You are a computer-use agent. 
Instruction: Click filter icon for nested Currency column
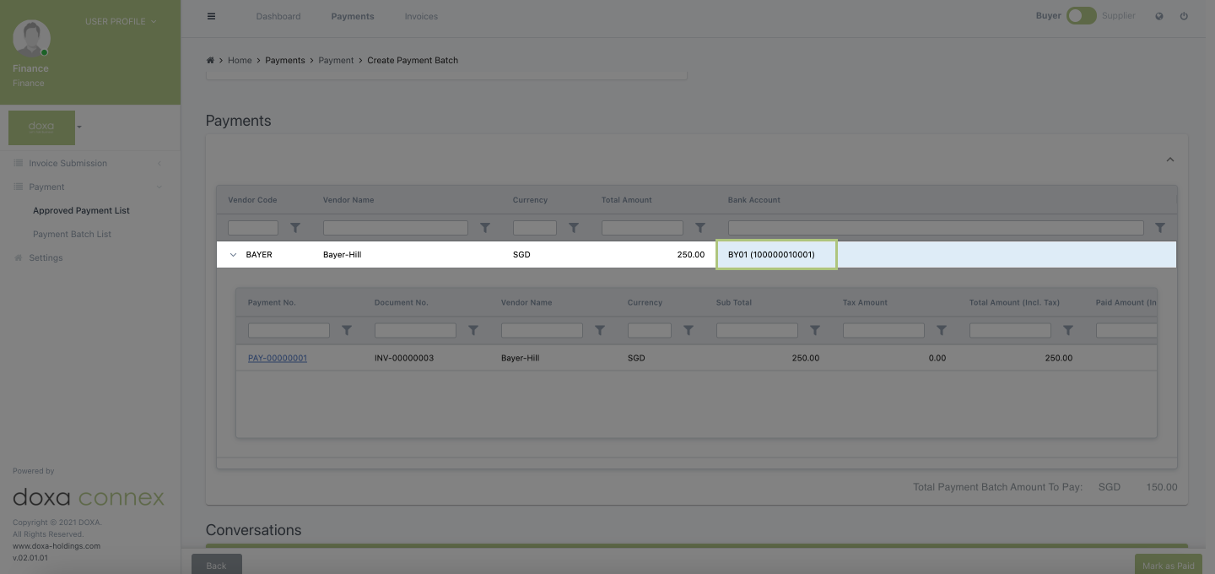[688, 331]
